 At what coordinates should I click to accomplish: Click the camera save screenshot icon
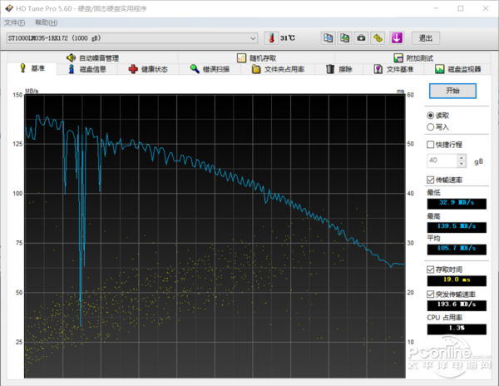tap(362, 38)
